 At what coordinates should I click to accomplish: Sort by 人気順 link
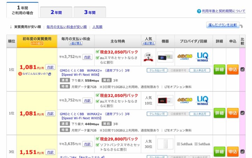click(x=97, y=27)
